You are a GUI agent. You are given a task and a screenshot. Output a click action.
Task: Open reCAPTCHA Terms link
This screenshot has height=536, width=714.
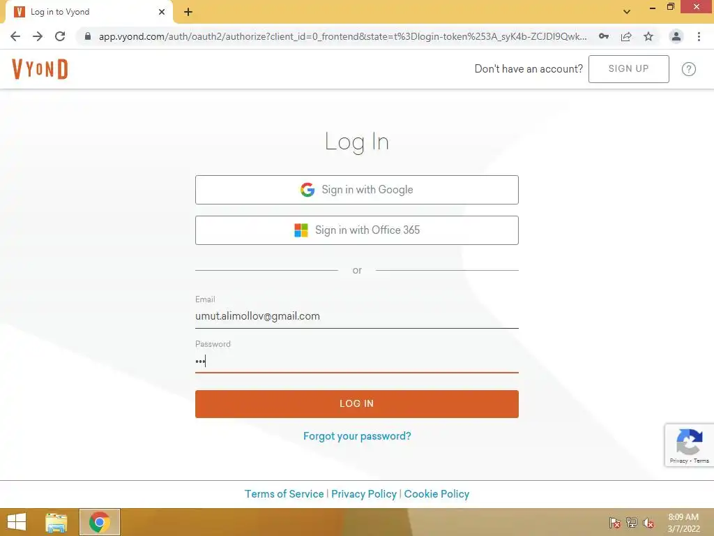pyautogui.click(x=701, y=461)
